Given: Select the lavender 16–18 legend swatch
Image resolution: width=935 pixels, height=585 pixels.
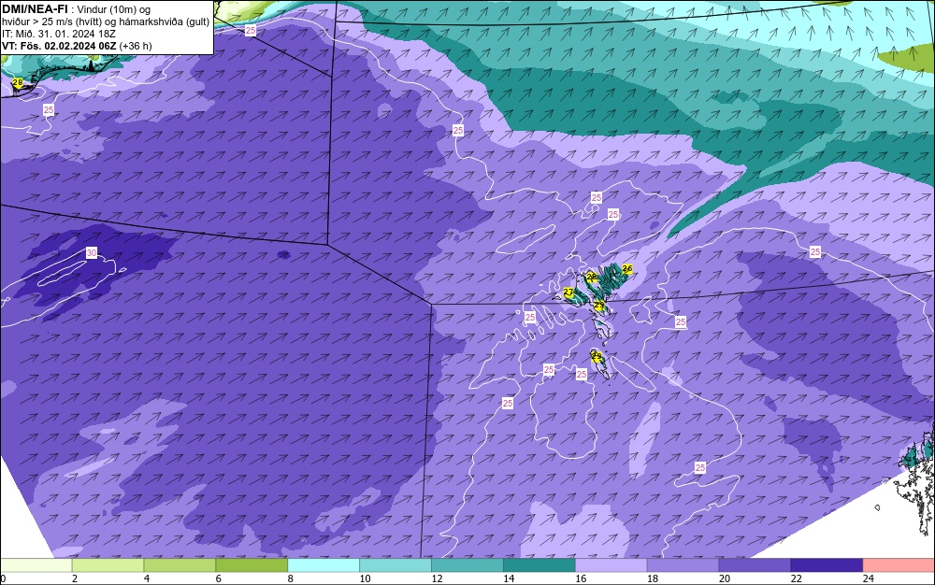Looking at the screenshot, I should pos(611,565).
